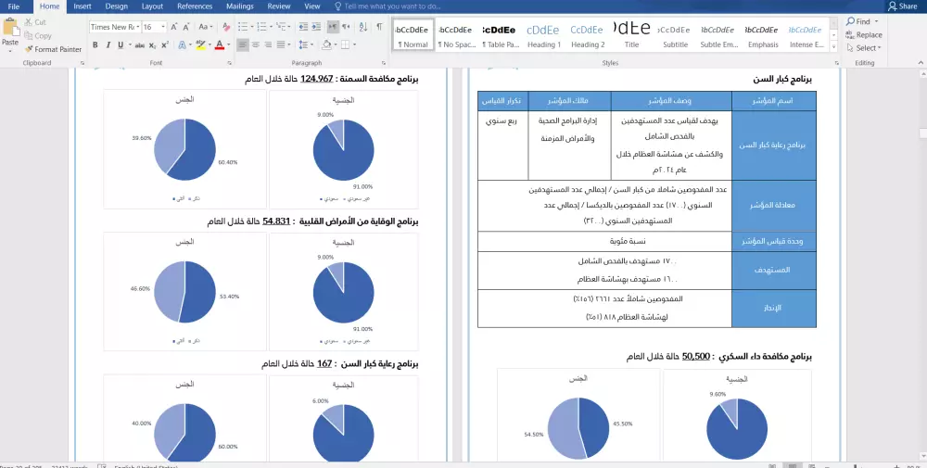
Task: Click the Share button
Action: click(902, 6)
